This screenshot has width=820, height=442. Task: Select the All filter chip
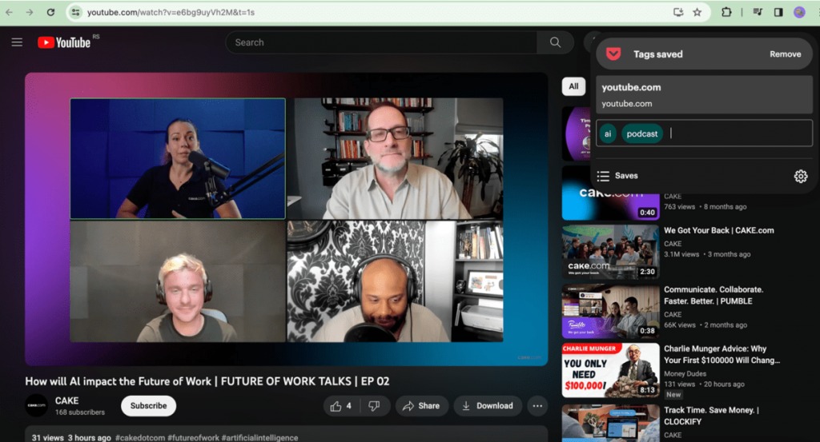click(573, 86)
